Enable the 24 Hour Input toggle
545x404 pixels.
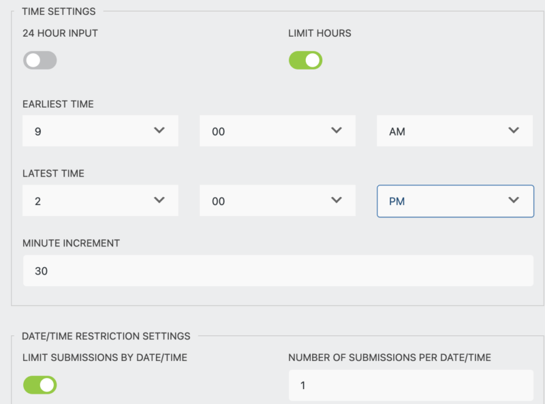39,61
